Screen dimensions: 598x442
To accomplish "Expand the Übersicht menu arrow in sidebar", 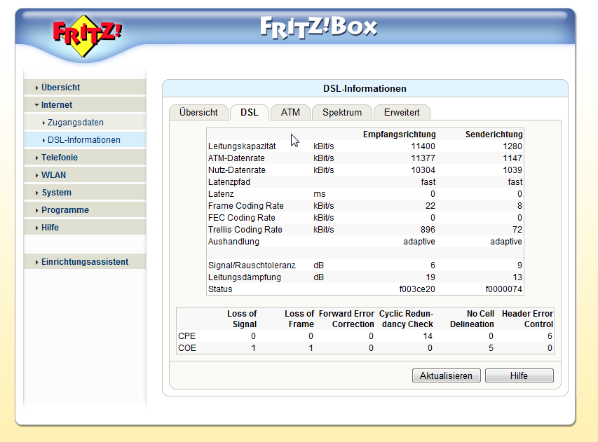I will pos(36,88).
